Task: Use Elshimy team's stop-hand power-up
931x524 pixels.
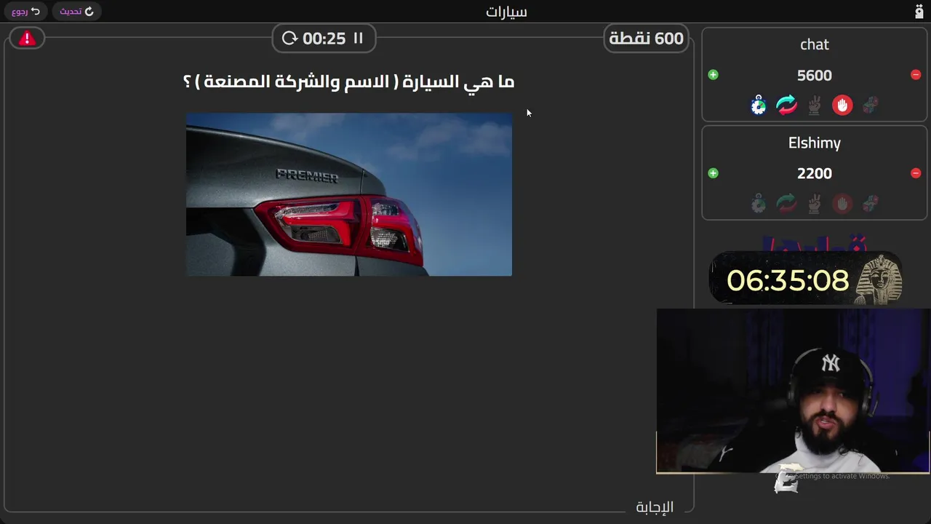Action: 842,204
